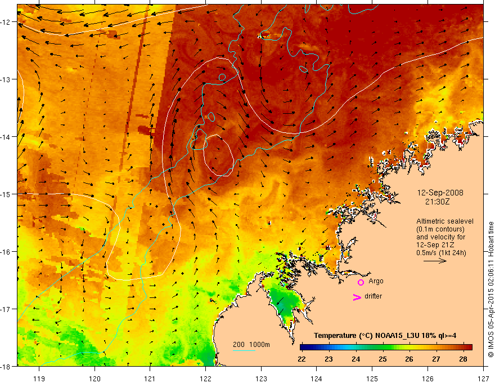
Task: Click the latitude axis label '-18'
Action: pyautogui.click(x=6, y=367)
